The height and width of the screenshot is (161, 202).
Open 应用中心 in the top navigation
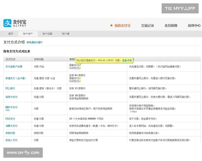(194, 25)
